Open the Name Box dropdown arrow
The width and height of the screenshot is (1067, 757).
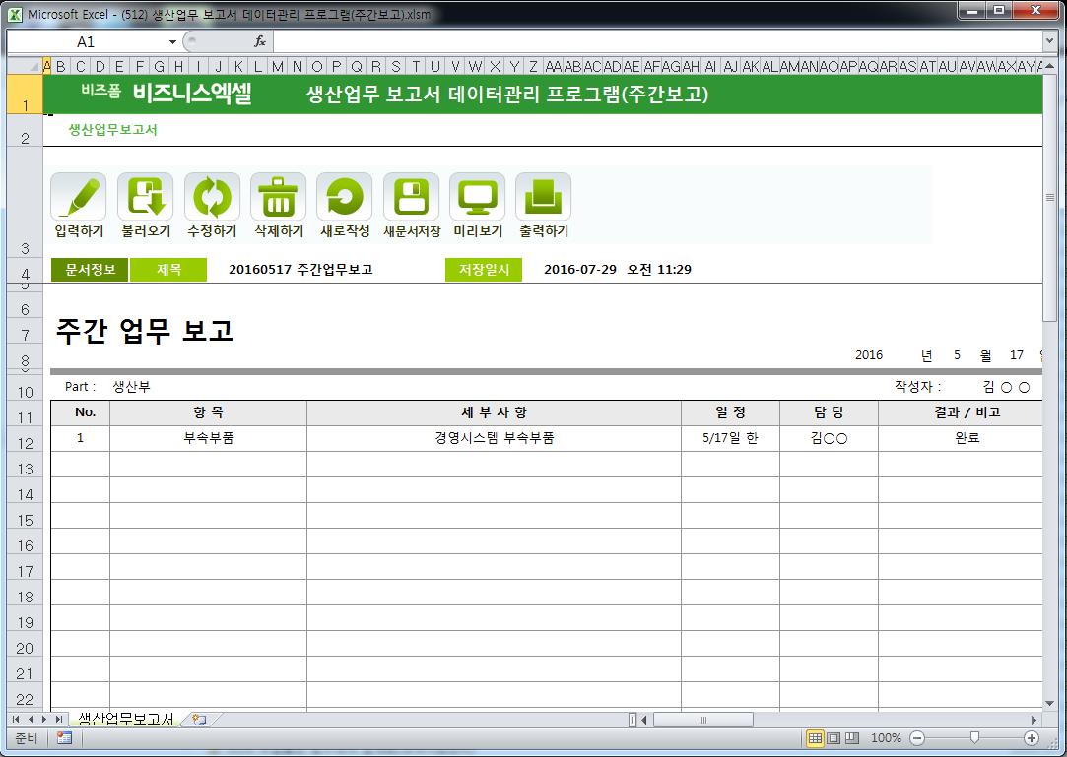point(172,42)
